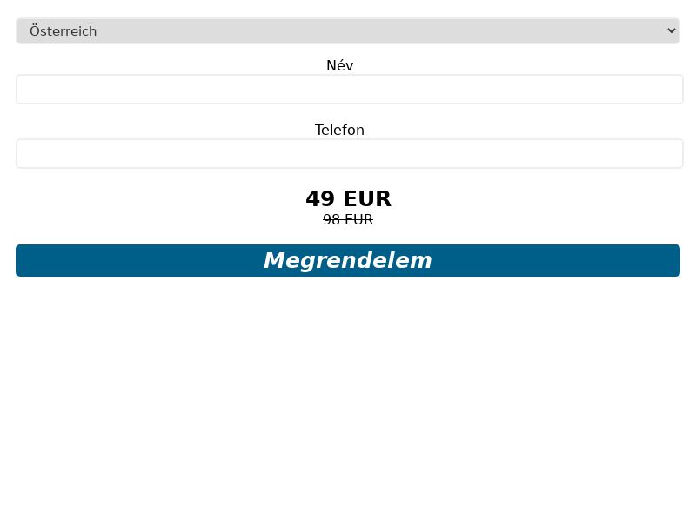Expand the country list showing Österreich

(x=347, y=30)
